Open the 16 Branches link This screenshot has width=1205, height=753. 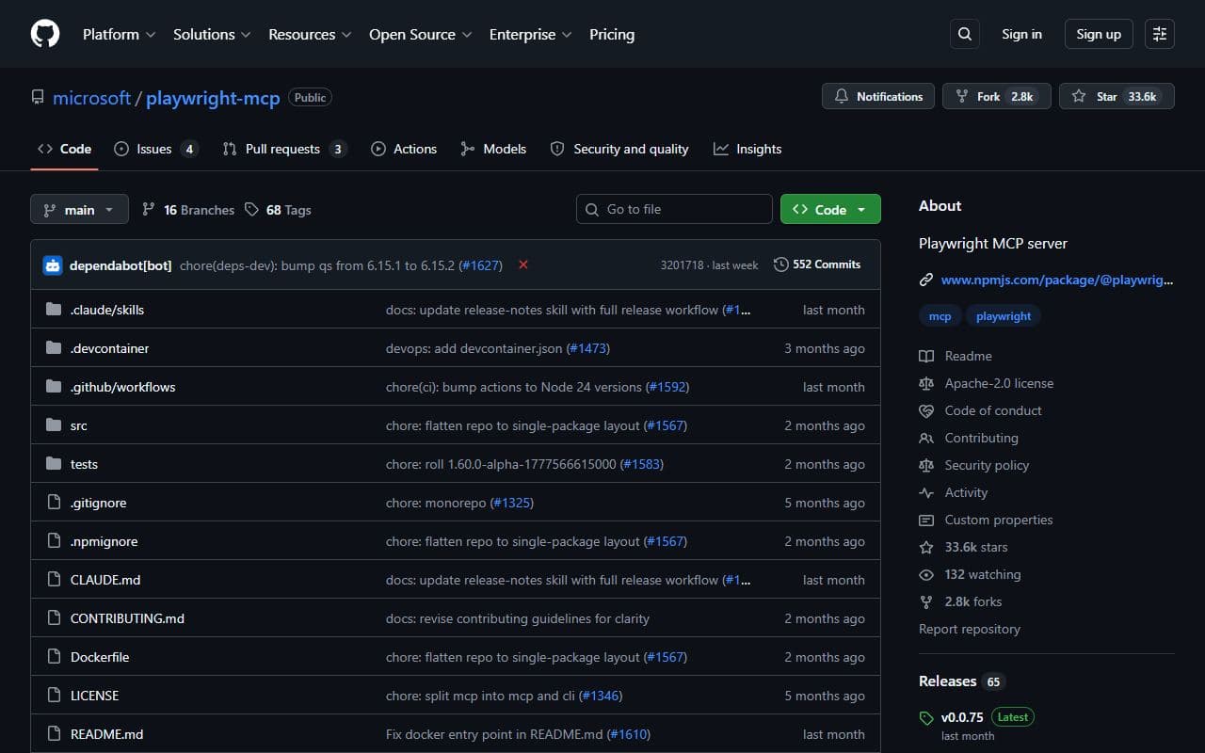coord(188,210)
